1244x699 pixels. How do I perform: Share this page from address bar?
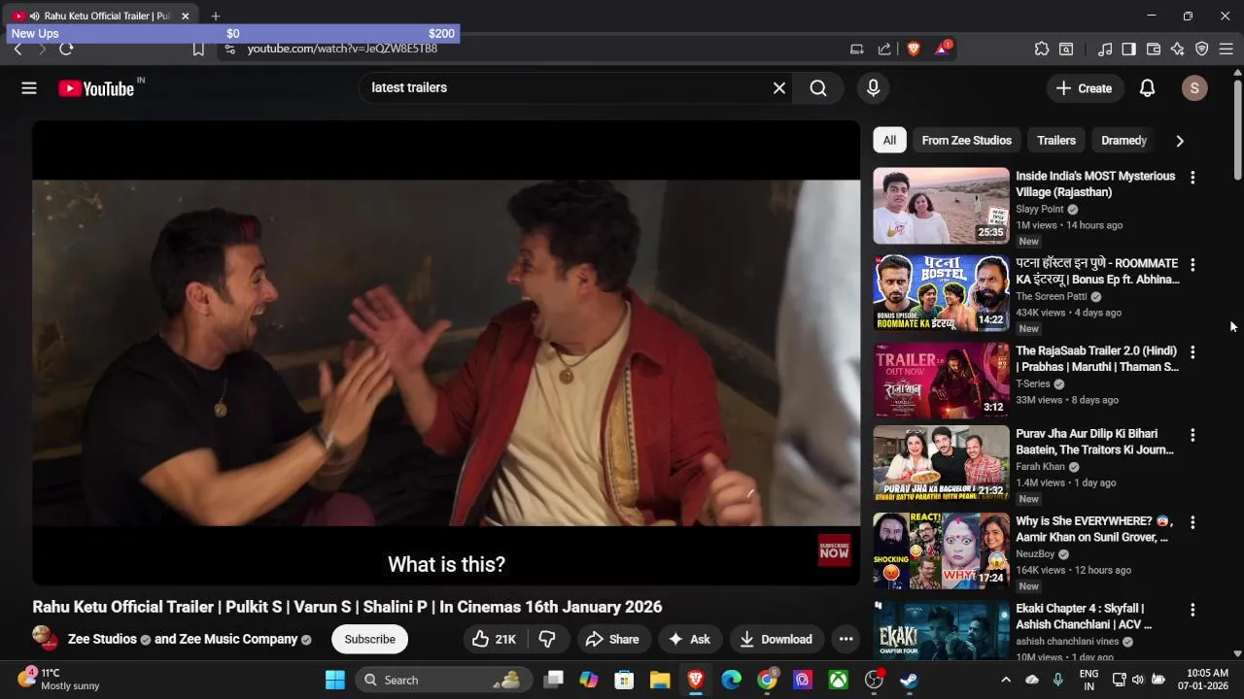pos(884,49)
